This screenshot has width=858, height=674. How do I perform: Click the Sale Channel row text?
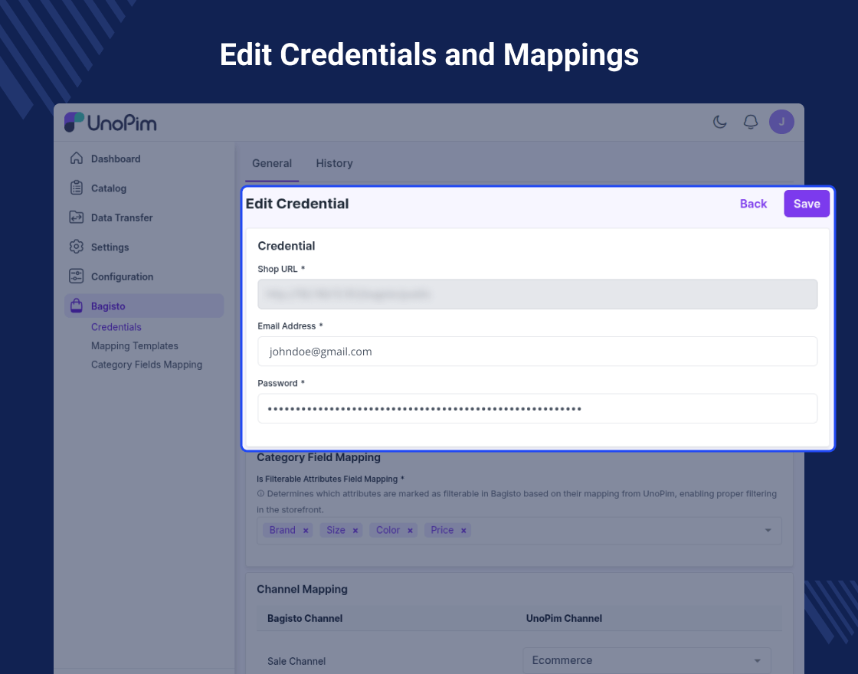[296, 661]
